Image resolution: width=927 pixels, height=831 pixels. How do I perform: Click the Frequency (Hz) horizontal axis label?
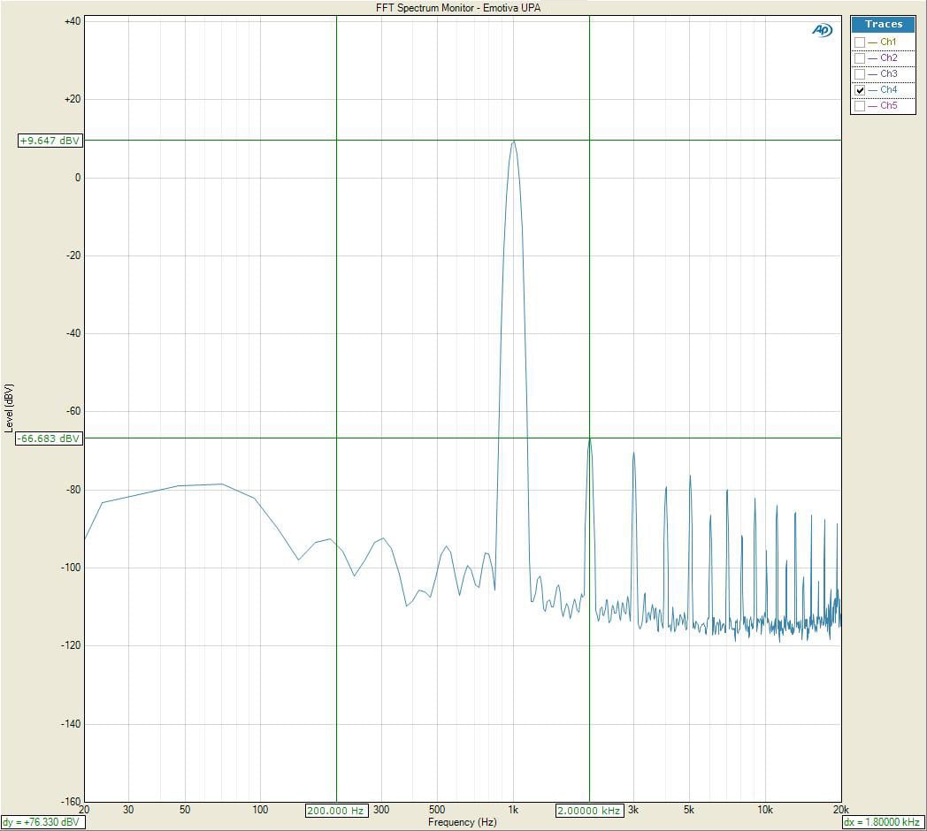(462, 822)
